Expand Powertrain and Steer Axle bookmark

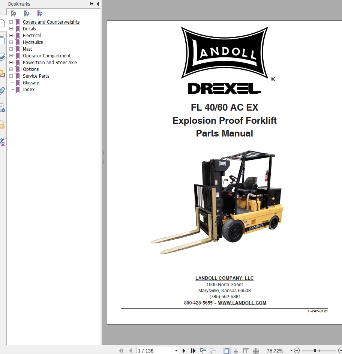11,63
